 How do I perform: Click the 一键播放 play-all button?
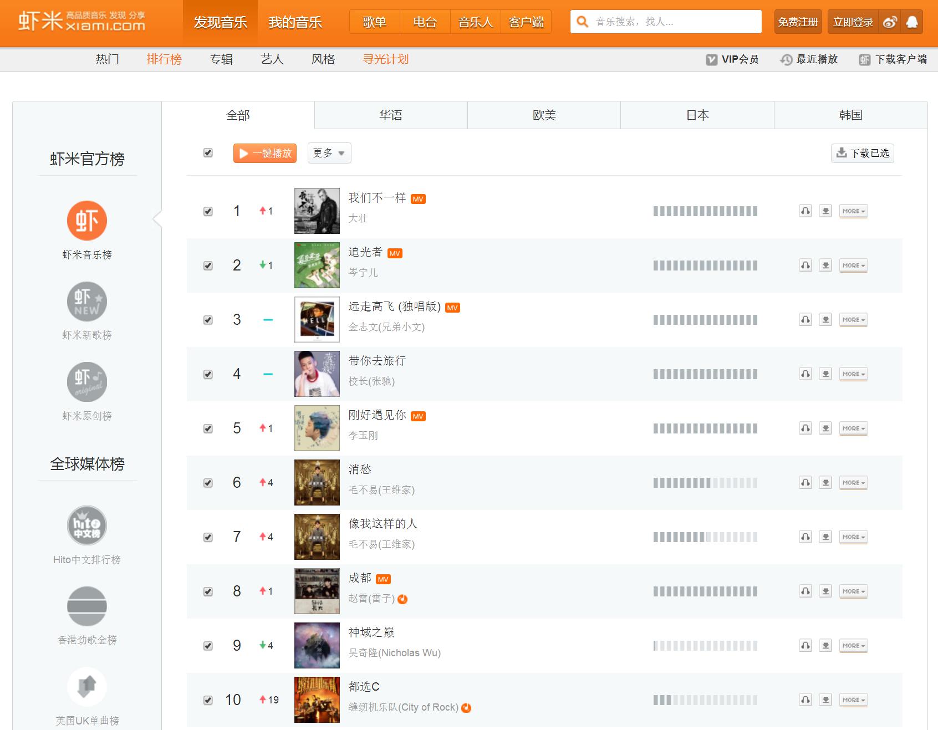coord(265,153)
